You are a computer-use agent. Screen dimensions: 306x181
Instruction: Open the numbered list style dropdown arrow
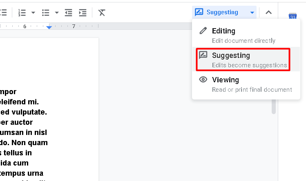[x=33, y=13]
